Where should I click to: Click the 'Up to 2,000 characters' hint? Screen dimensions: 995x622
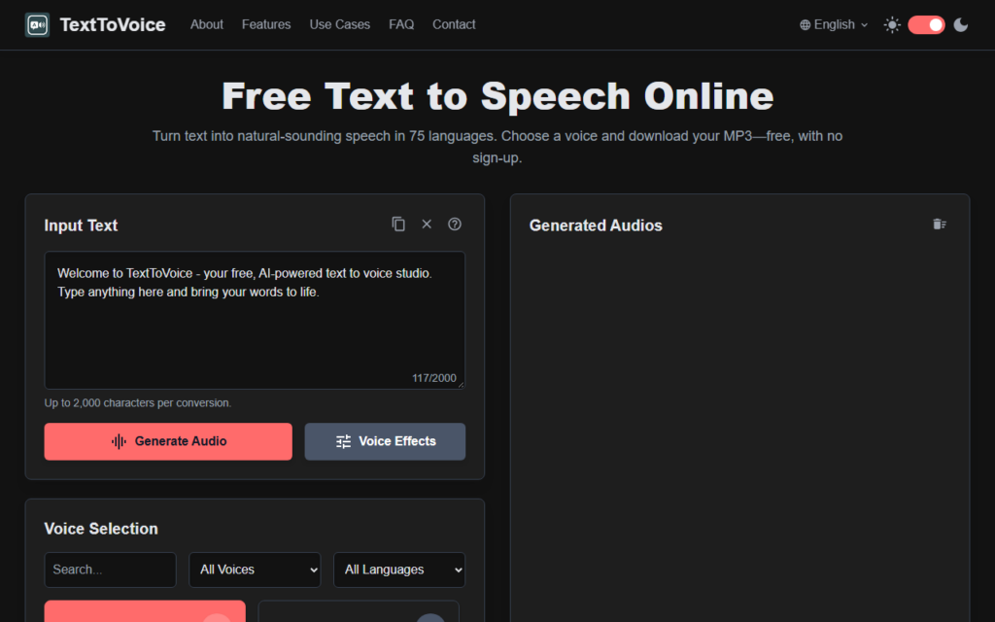tap(138, 402)
